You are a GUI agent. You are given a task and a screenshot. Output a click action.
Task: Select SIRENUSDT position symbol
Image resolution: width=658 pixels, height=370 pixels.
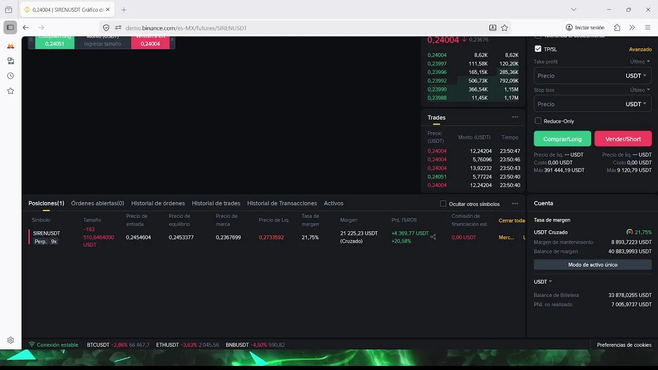[x=46, y=233]
